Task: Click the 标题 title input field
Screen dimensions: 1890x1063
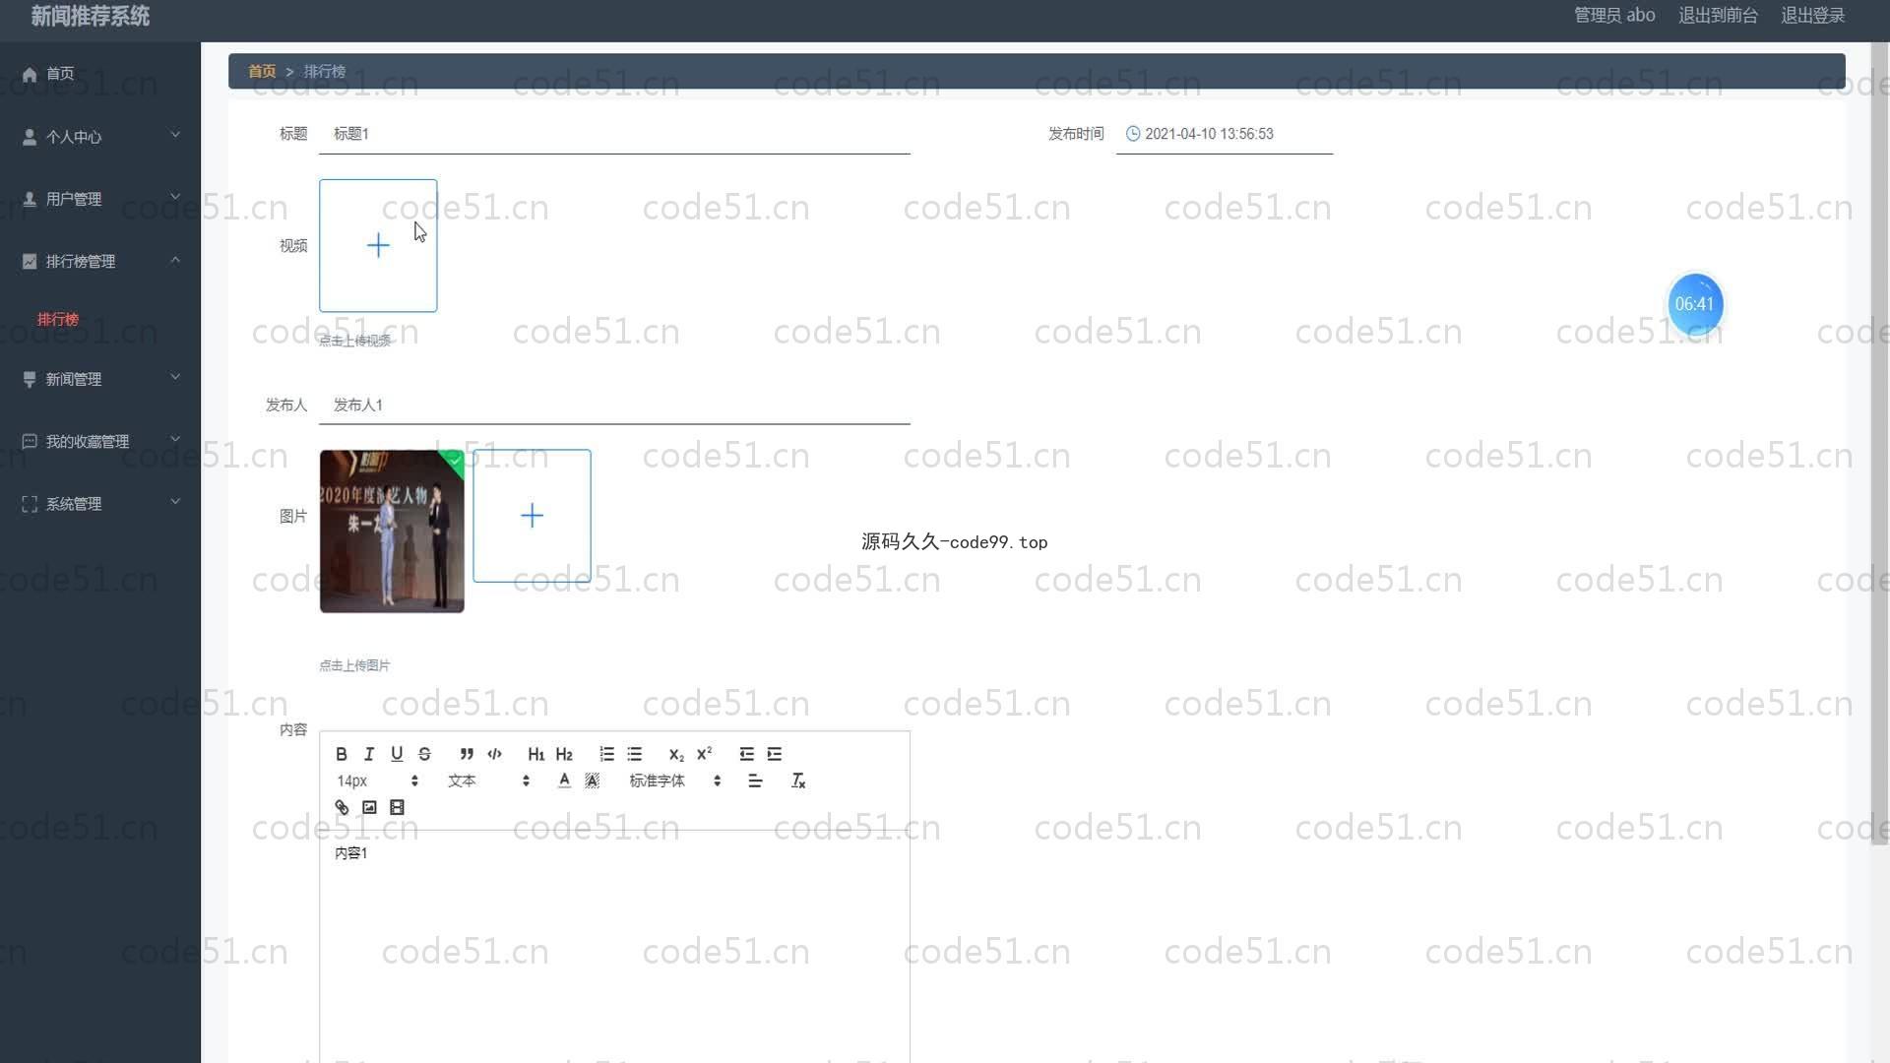Action: coord(614,134)
